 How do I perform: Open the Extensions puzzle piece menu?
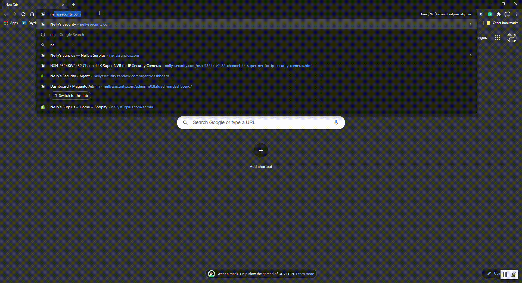[x=499, y=14]
